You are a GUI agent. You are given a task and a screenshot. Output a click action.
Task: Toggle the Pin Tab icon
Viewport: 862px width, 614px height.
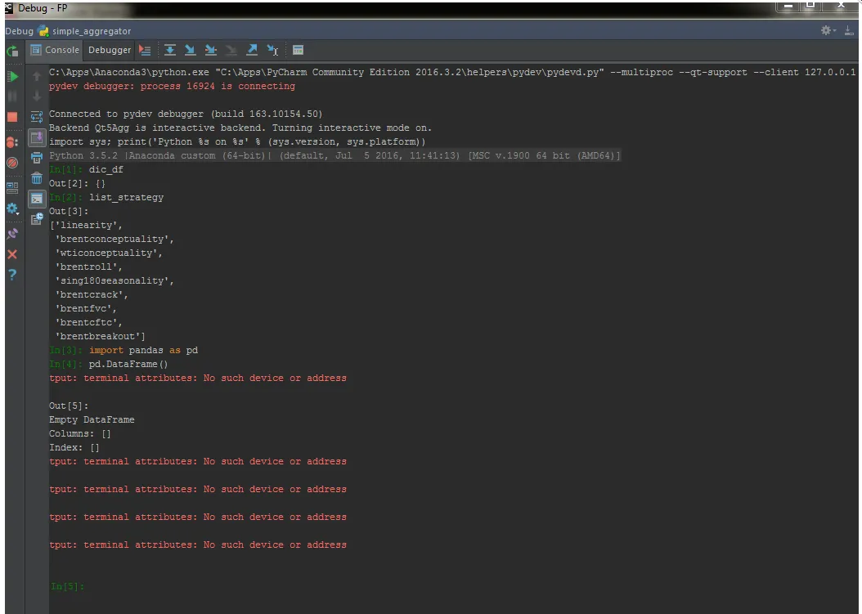pos(12,234)
